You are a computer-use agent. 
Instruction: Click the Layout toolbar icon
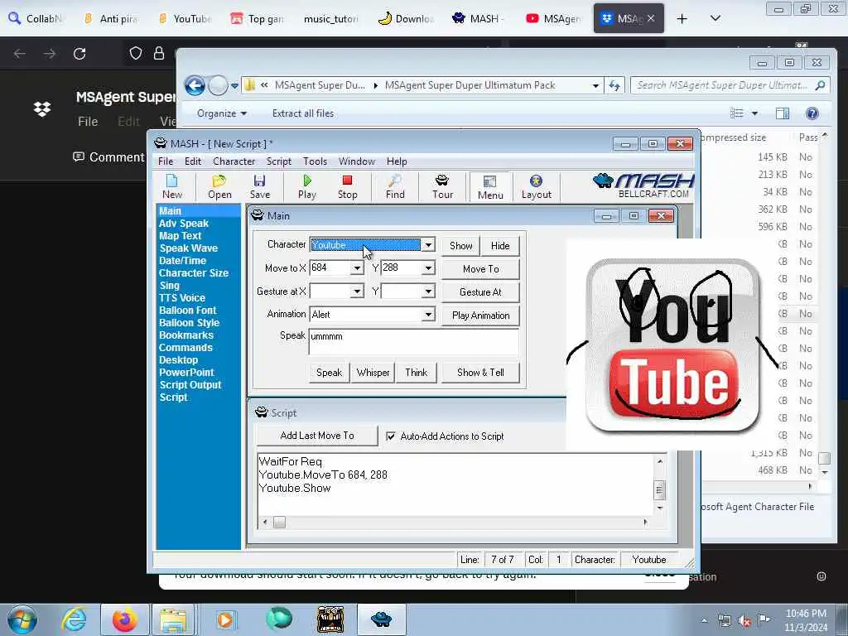point(536,186)
